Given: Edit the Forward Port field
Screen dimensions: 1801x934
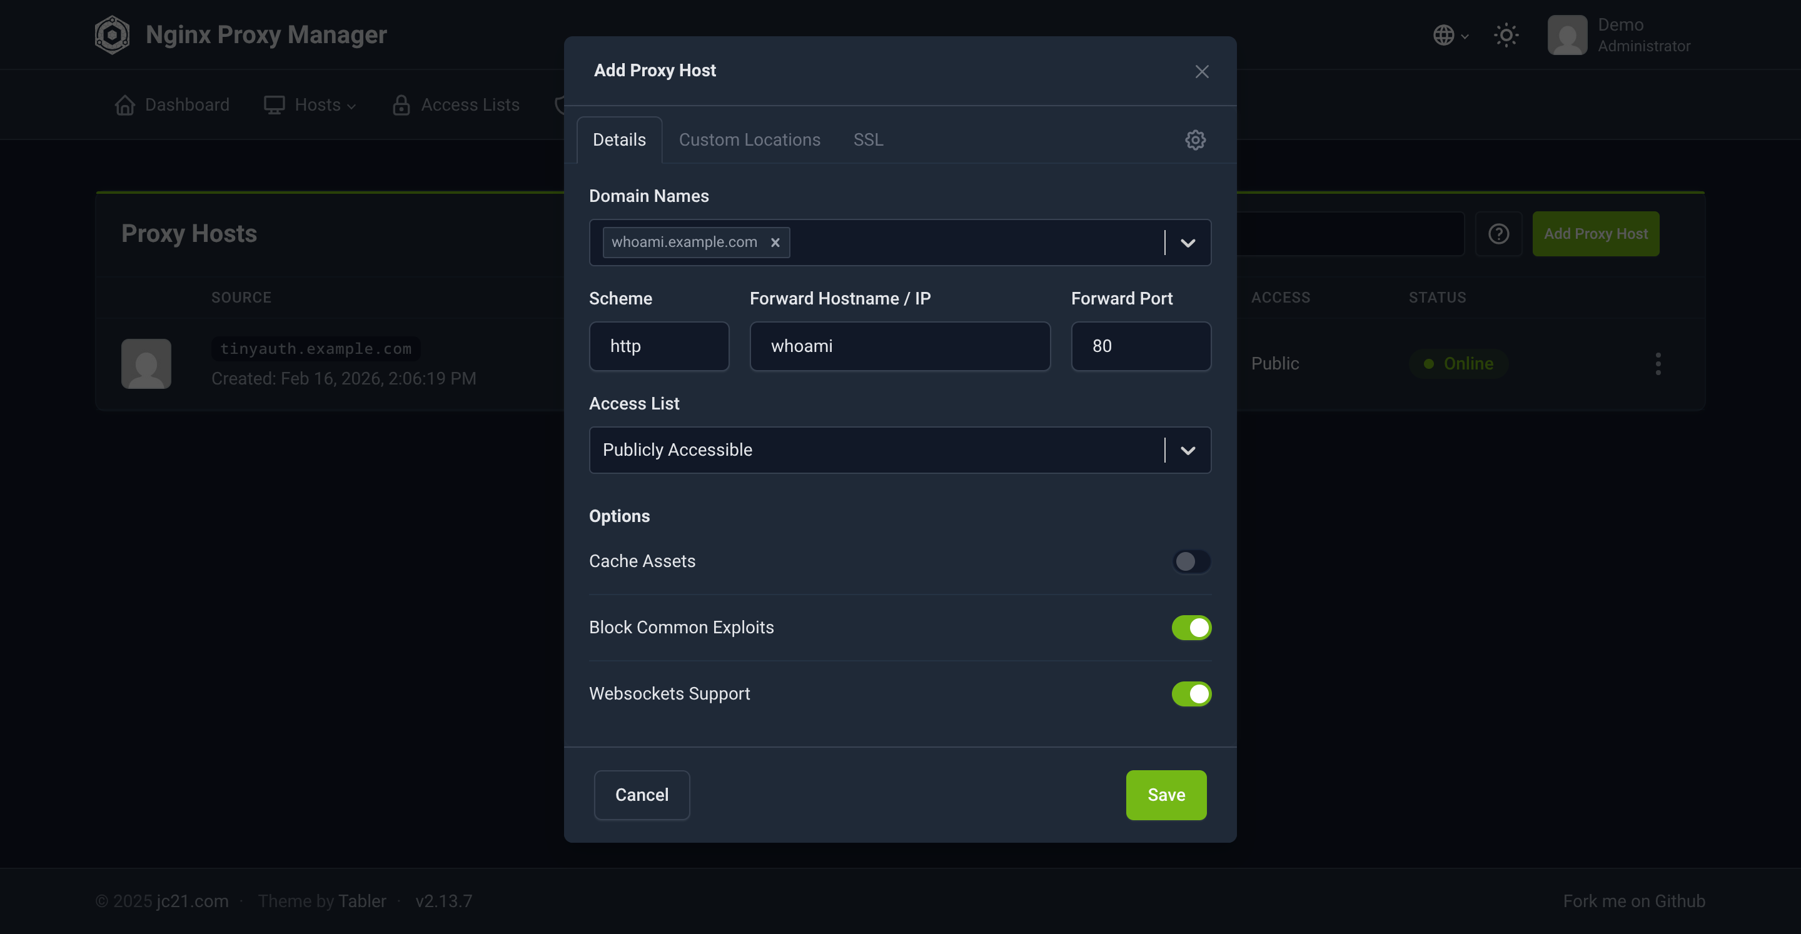Looking at the screenshot, I should pos(1140,345).
